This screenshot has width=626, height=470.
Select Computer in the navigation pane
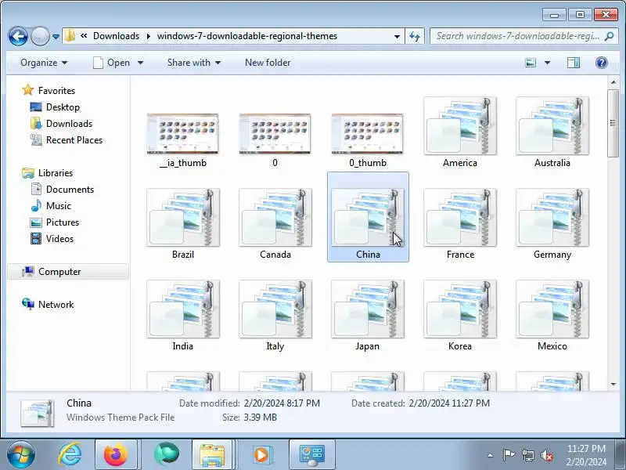click(68, 272)
